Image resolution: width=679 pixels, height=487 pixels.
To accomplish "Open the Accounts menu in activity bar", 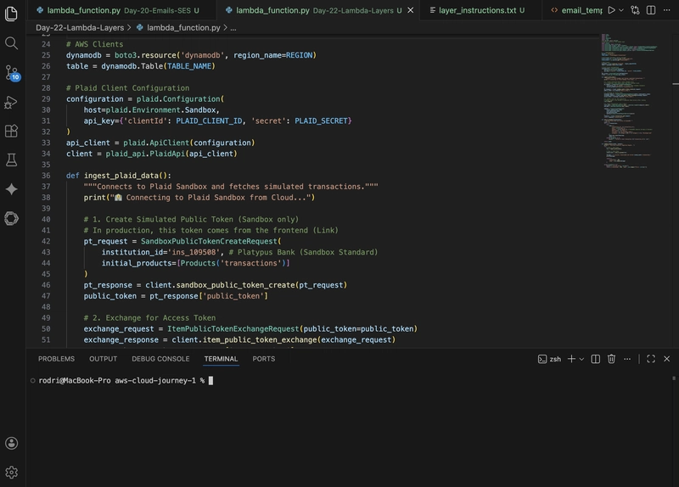I will 12,443.
